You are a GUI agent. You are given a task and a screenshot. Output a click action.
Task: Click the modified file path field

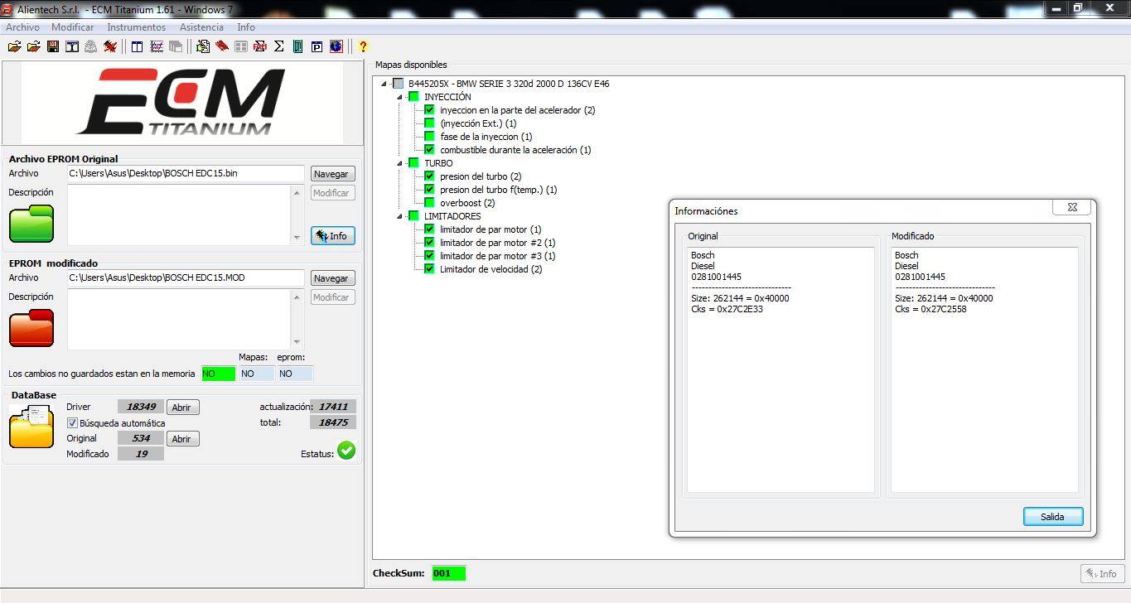tap(186, 277)
